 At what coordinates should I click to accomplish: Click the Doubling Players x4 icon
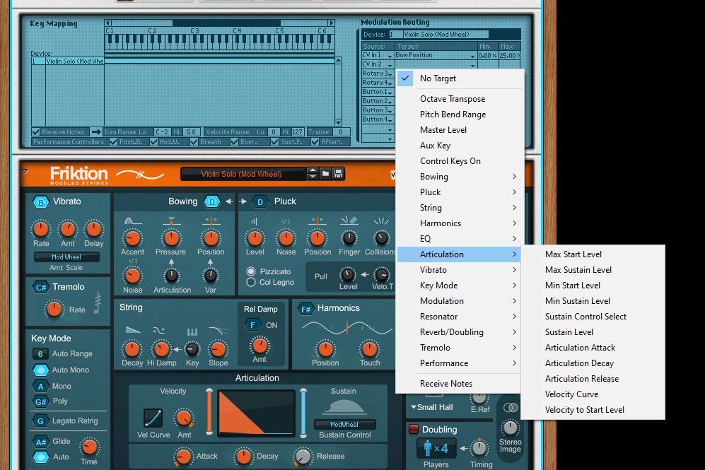coord(436,448)
